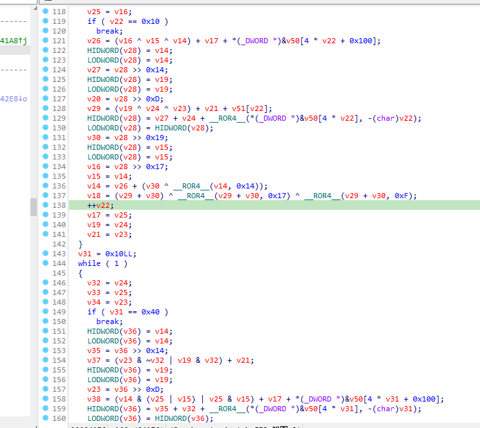Image resolution: width=480 pixels, height=428 pixels.
Task: Toggle breakpoint dot on line 118
Action: tap(46, 12)
